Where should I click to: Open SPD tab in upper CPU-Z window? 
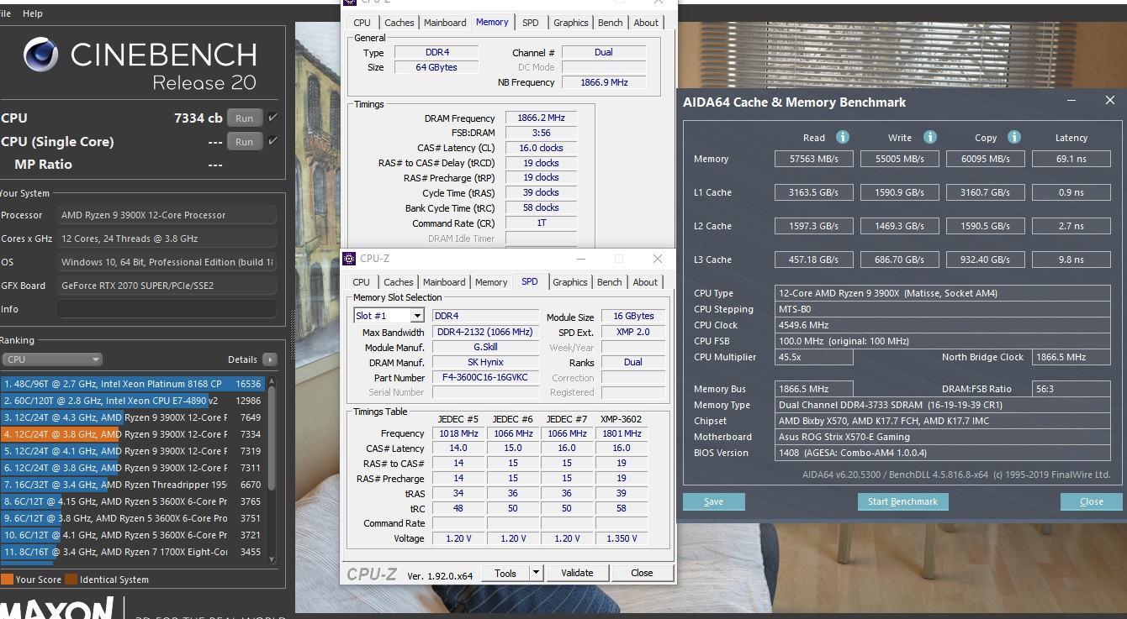531,23
